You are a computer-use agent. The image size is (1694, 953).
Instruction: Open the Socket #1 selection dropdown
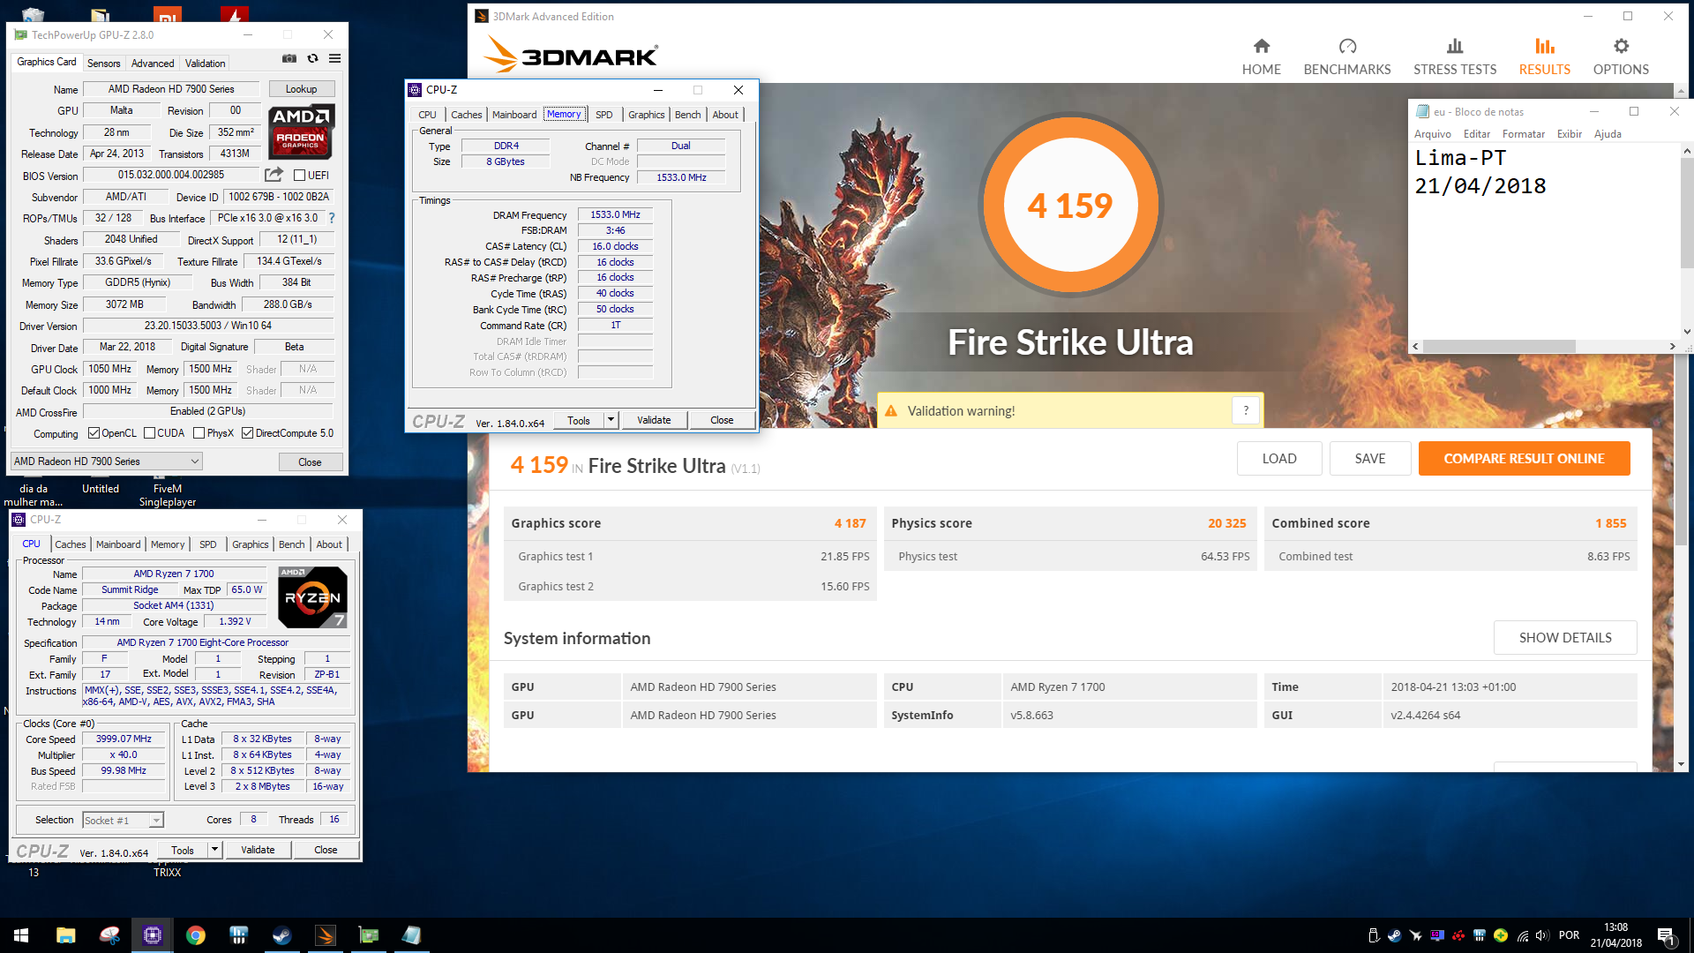pyautogui.click(x=124, y=821)
